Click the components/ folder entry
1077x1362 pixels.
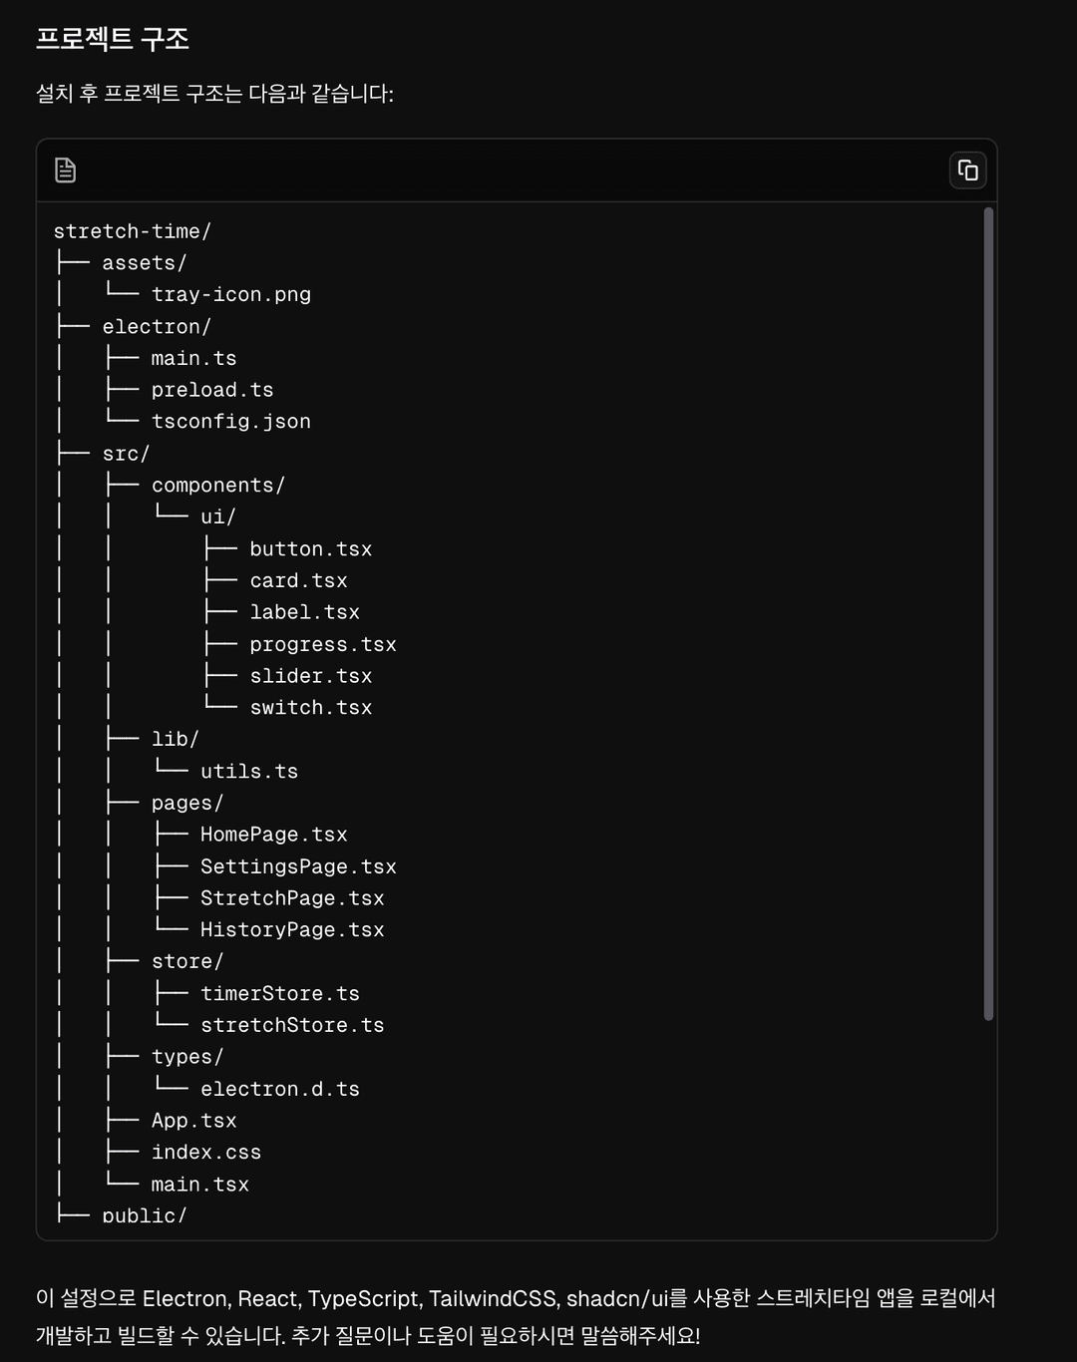pyautogui.click(x=217, y=486)
